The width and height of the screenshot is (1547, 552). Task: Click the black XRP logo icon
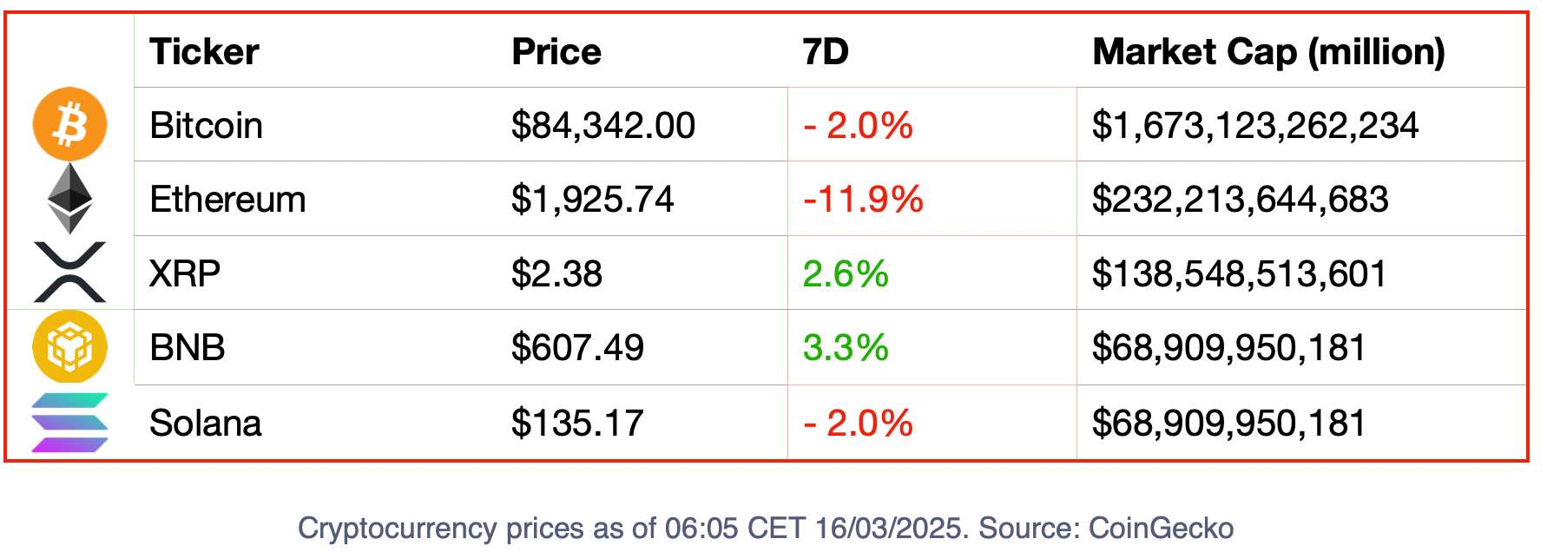coord(69,272)
